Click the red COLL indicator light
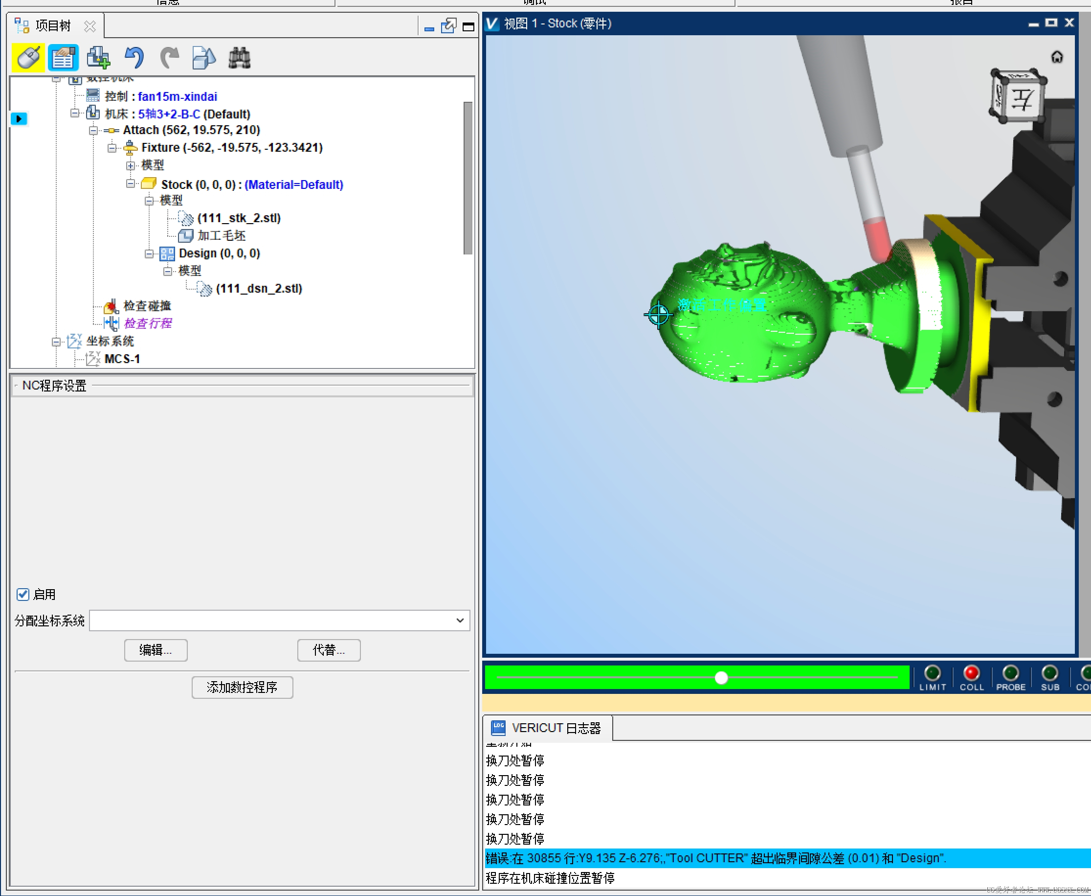Image resolution: width=1091 pixels, height=896 pixels. (971, 672)
